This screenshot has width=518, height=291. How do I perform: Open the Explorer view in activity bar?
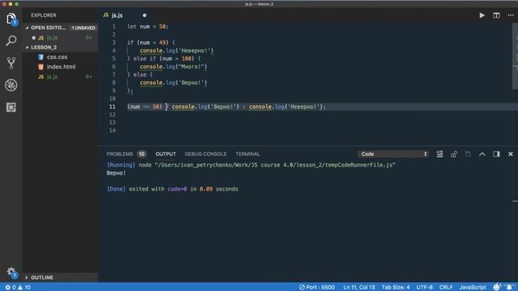coord(11,19)
